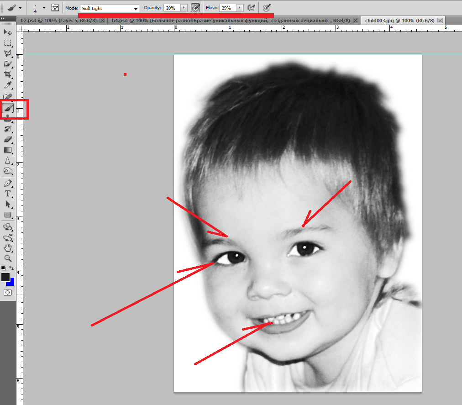The height and width of the screenshot is (405, 462).
Task: Select the History Brush tool
Action: click(8, 128)
